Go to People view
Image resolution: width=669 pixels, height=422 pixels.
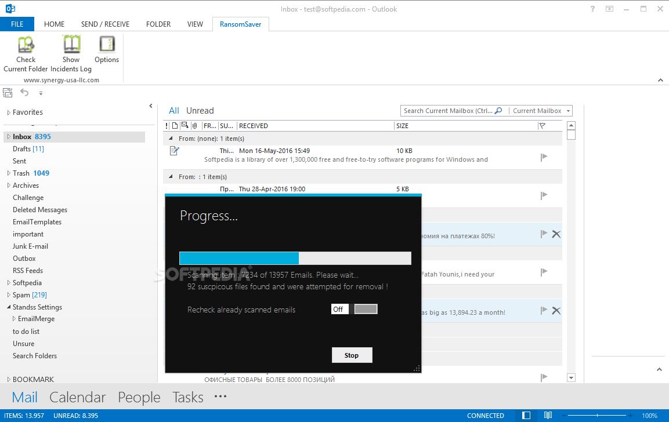pyautogui.click(x=139, y=397)
